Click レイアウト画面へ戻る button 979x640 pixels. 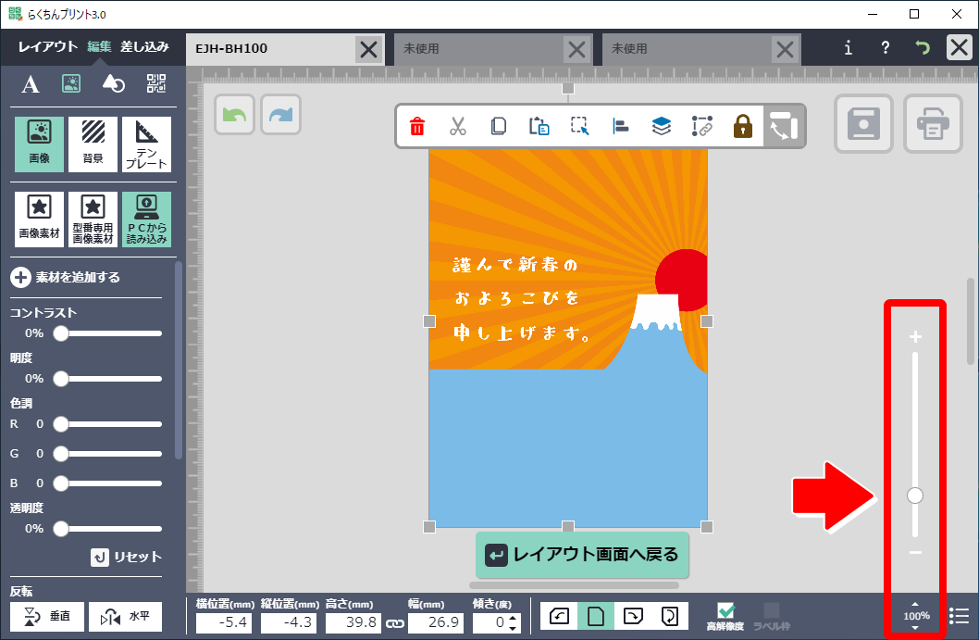582,555
